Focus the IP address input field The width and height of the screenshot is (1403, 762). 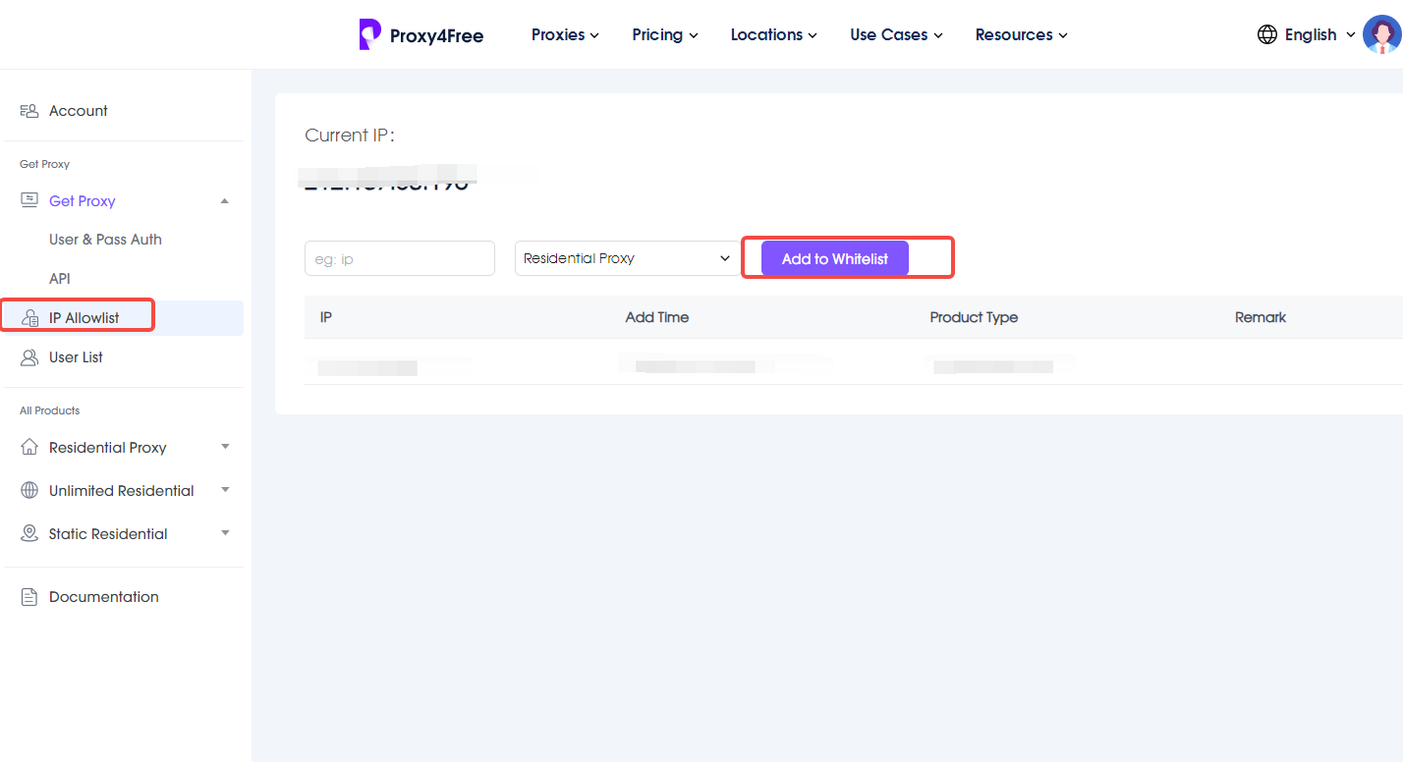pos(400,258)
